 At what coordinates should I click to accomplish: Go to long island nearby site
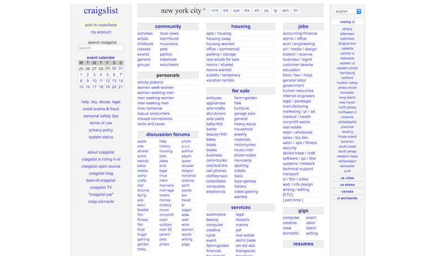pos(348,98)
